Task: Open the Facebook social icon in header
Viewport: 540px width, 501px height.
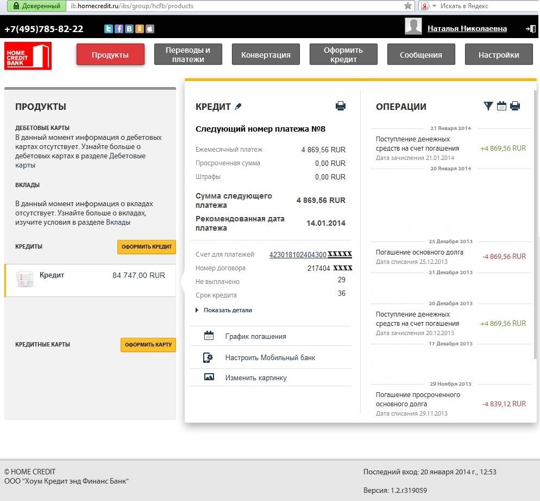Action: [119, 29]
